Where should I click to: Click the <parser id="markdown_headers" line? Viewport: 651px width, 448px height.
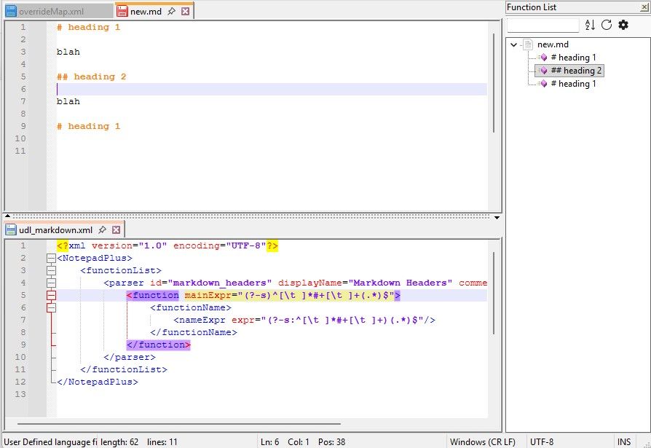pyautogui.click(x=295, y=283)
